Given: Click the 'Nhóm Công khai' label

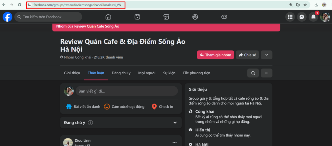Looking at the screenshot, I should pos(77,57).
